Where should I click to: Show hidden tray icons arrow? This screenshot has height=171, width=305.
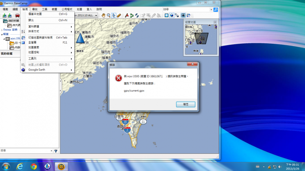(264, 167)
